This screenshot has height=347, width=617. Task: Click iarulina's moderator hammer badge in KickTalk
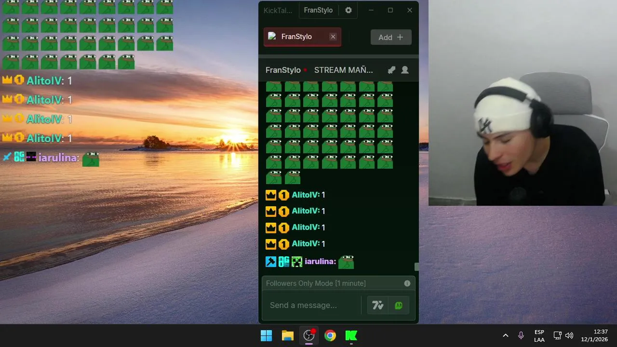(x=271, y=262)
